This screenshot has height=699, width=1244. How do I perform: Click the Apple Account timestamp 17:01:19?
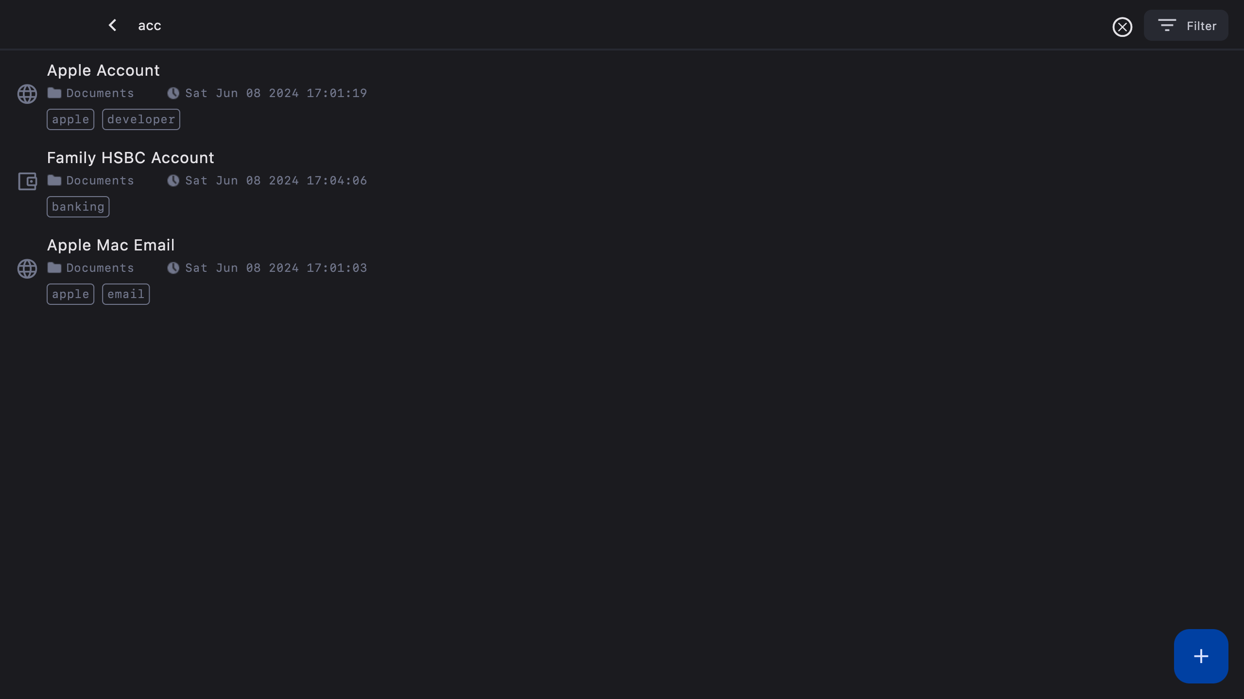276,93
